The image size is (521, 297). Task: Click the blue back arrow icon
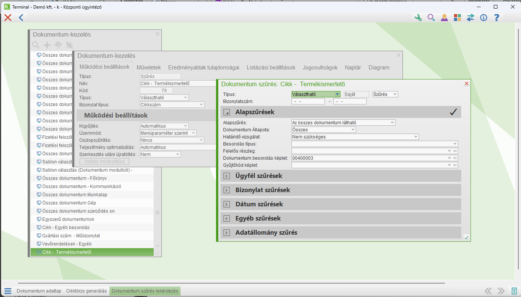click(x=21, y=18)
